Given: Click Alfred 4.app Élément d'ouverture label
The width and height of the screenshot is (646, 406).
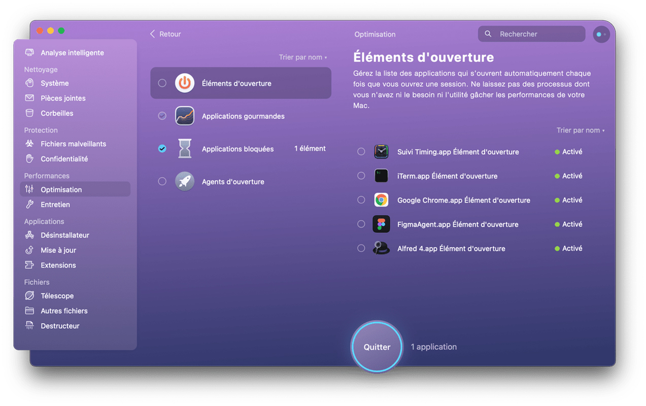Looking at the screenshot, I should [451, 249].
